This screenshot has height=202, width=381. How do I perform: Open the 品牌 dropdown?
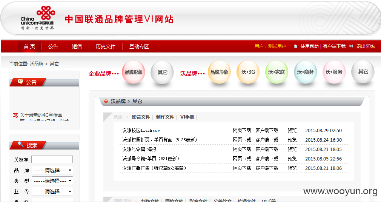pos(52,170)
